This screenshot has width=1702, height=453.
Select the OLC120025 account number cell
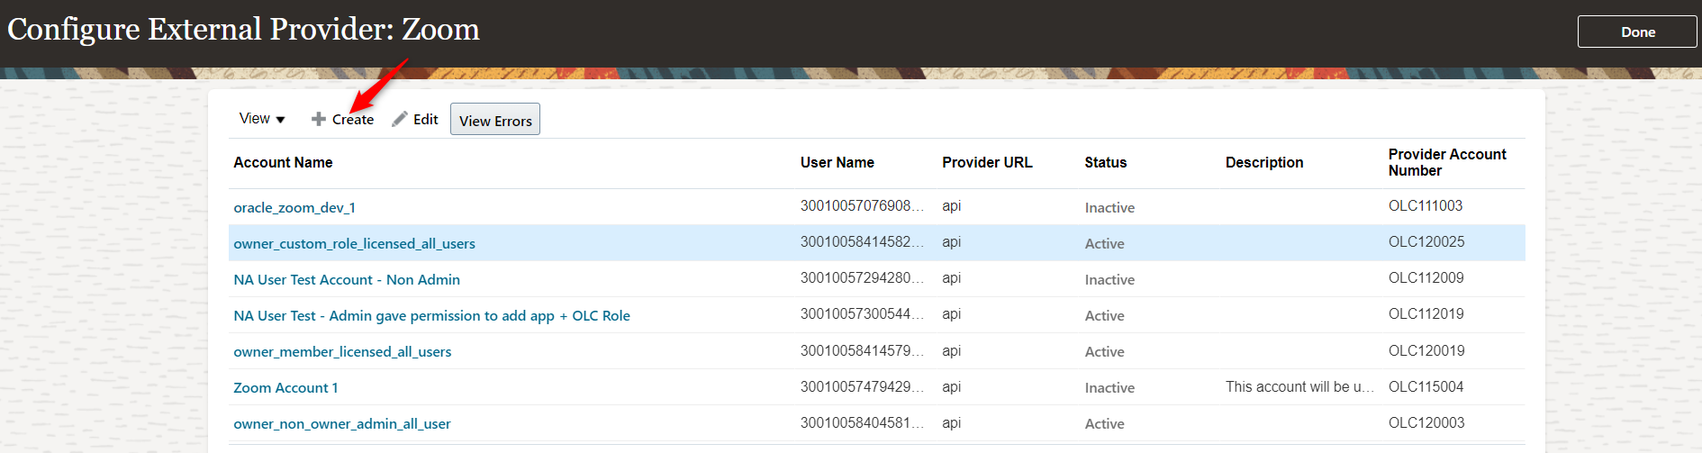click(1426, 242)
